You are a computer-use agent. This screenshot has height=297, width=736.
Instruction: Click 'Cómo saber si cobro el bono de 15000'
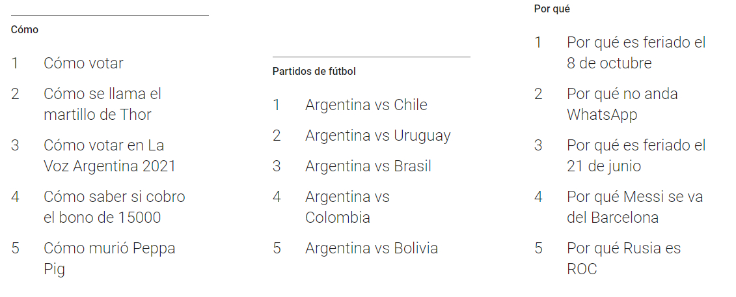pyautogui.click(x=115, y=206)
